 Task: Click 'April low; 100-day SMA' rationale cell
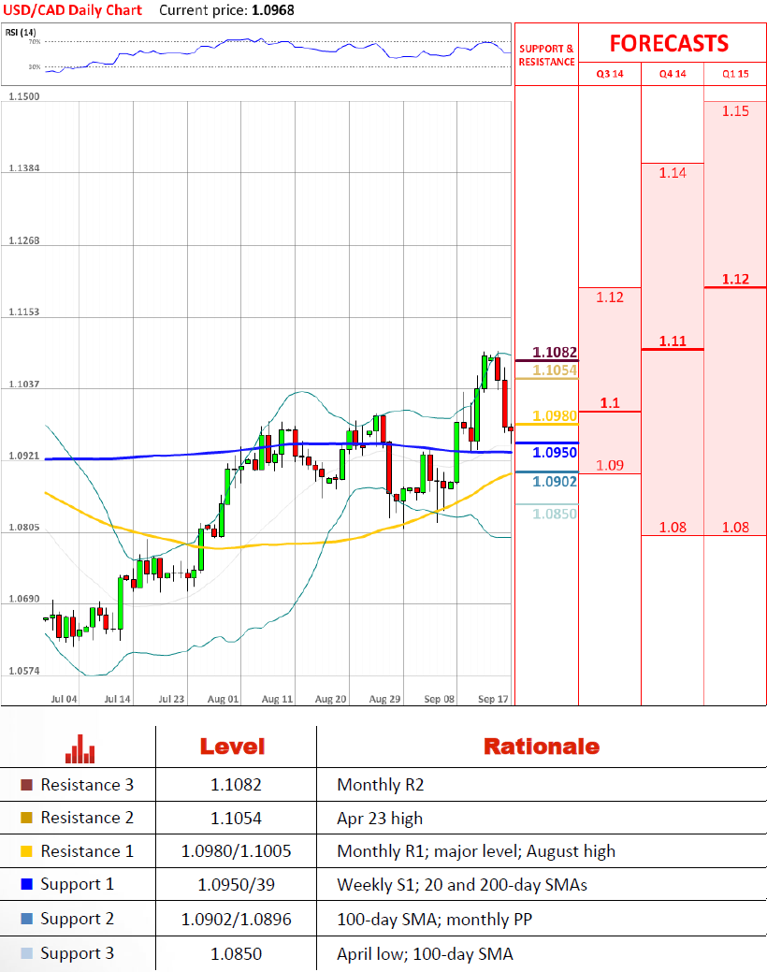coord(425,954)
